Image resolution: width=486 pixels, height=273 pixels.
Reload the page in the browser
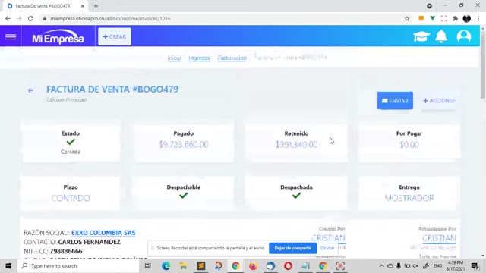(30, 18)
